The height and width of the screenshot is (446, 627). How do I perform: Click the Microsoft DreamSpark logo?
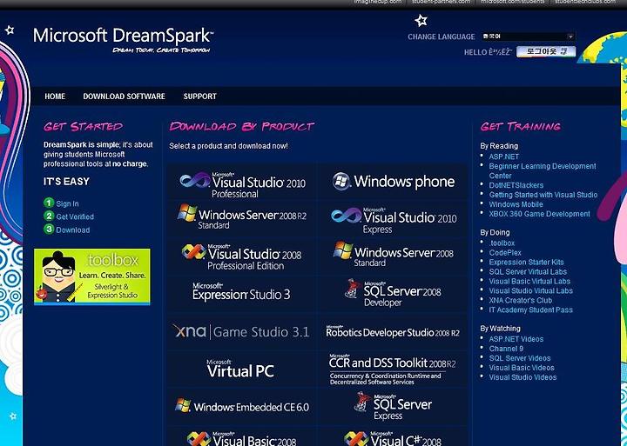(123, 39)
